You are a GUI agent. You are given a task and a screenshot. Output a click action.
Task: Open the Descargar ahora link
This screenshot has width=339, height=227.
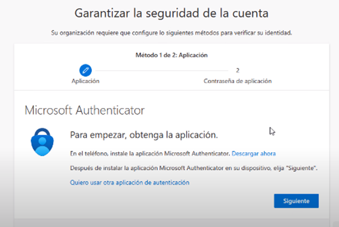point(254,153)
